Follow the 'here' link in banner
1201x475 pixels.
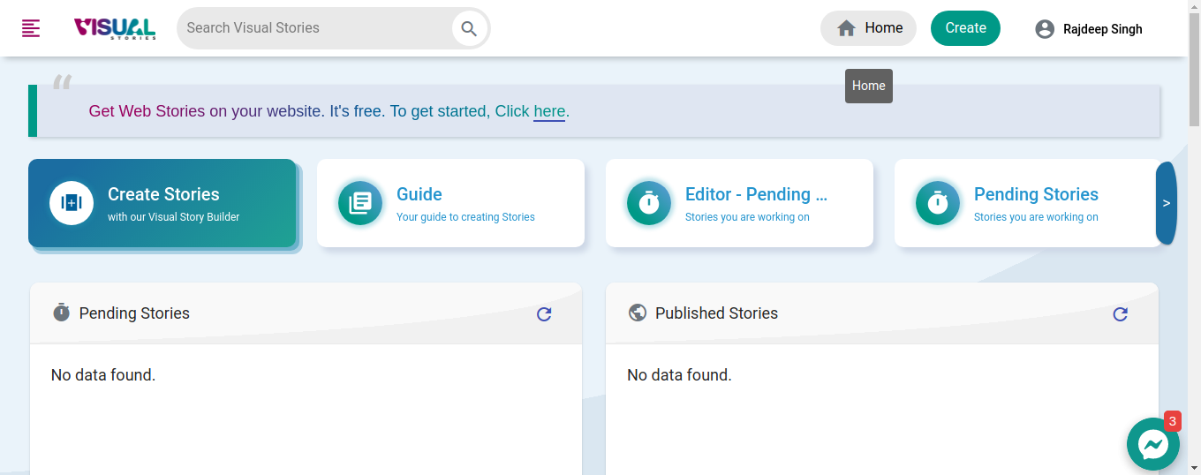click(x=549, y=111)
